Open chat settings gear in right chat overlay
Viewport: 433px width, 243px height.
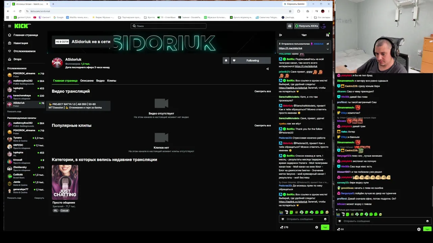click(419, 229)
